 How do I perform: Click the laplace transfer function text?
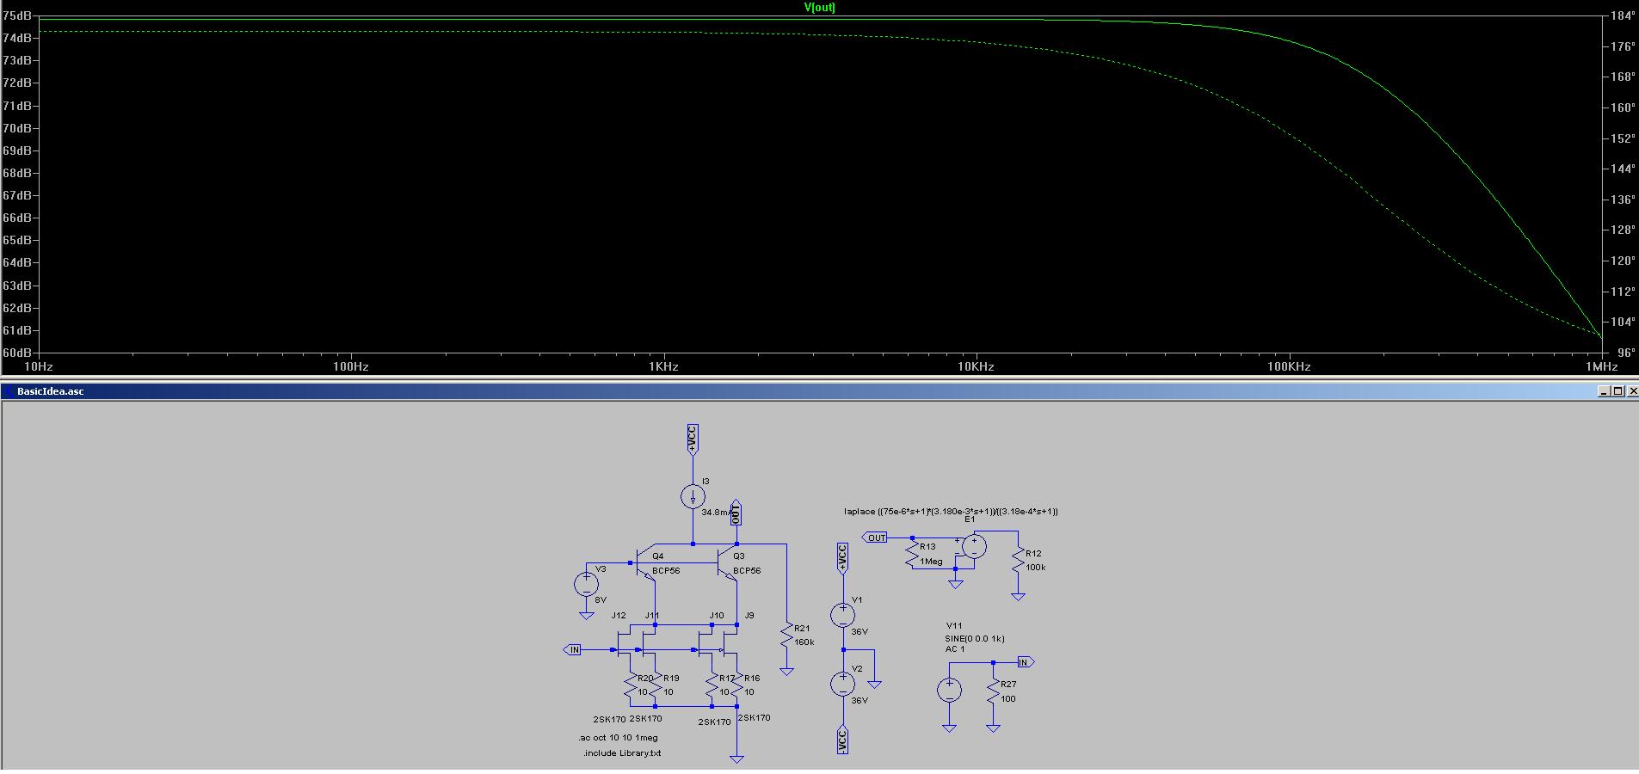pyautogui.click(x=951, y=511)
